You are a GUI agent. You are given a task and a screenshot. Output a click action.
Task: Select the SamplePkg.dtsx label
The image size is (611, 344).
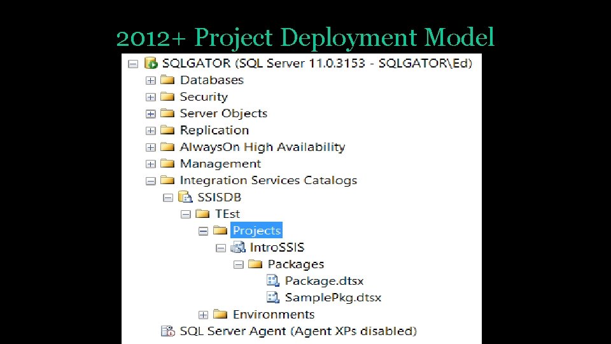[333, 297]
